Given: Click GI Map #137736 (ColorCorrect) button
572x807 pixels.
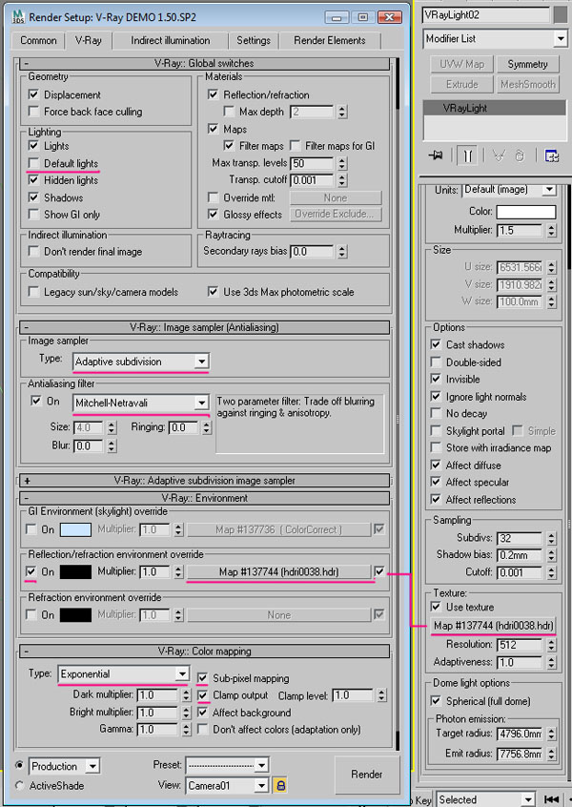Looking at the screenshot, I should pos(278,529).
